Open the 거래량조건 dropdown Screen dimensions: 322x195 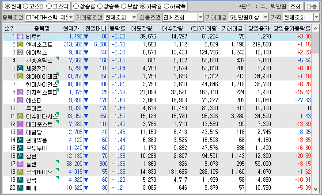tap(134, 17)
